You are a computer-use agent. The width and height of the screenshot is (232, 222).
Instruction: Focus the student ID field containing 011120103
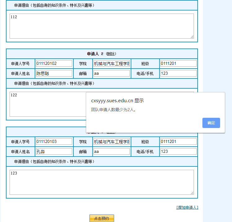tap(54, 142)
